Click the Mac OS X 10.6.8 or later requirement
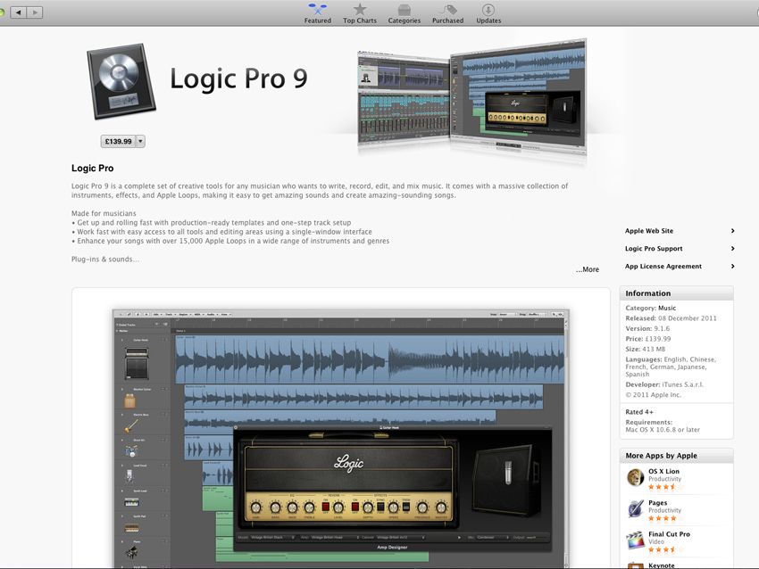Image resolution: width=759 pixels, height=569 pixels. pos(663,429)
